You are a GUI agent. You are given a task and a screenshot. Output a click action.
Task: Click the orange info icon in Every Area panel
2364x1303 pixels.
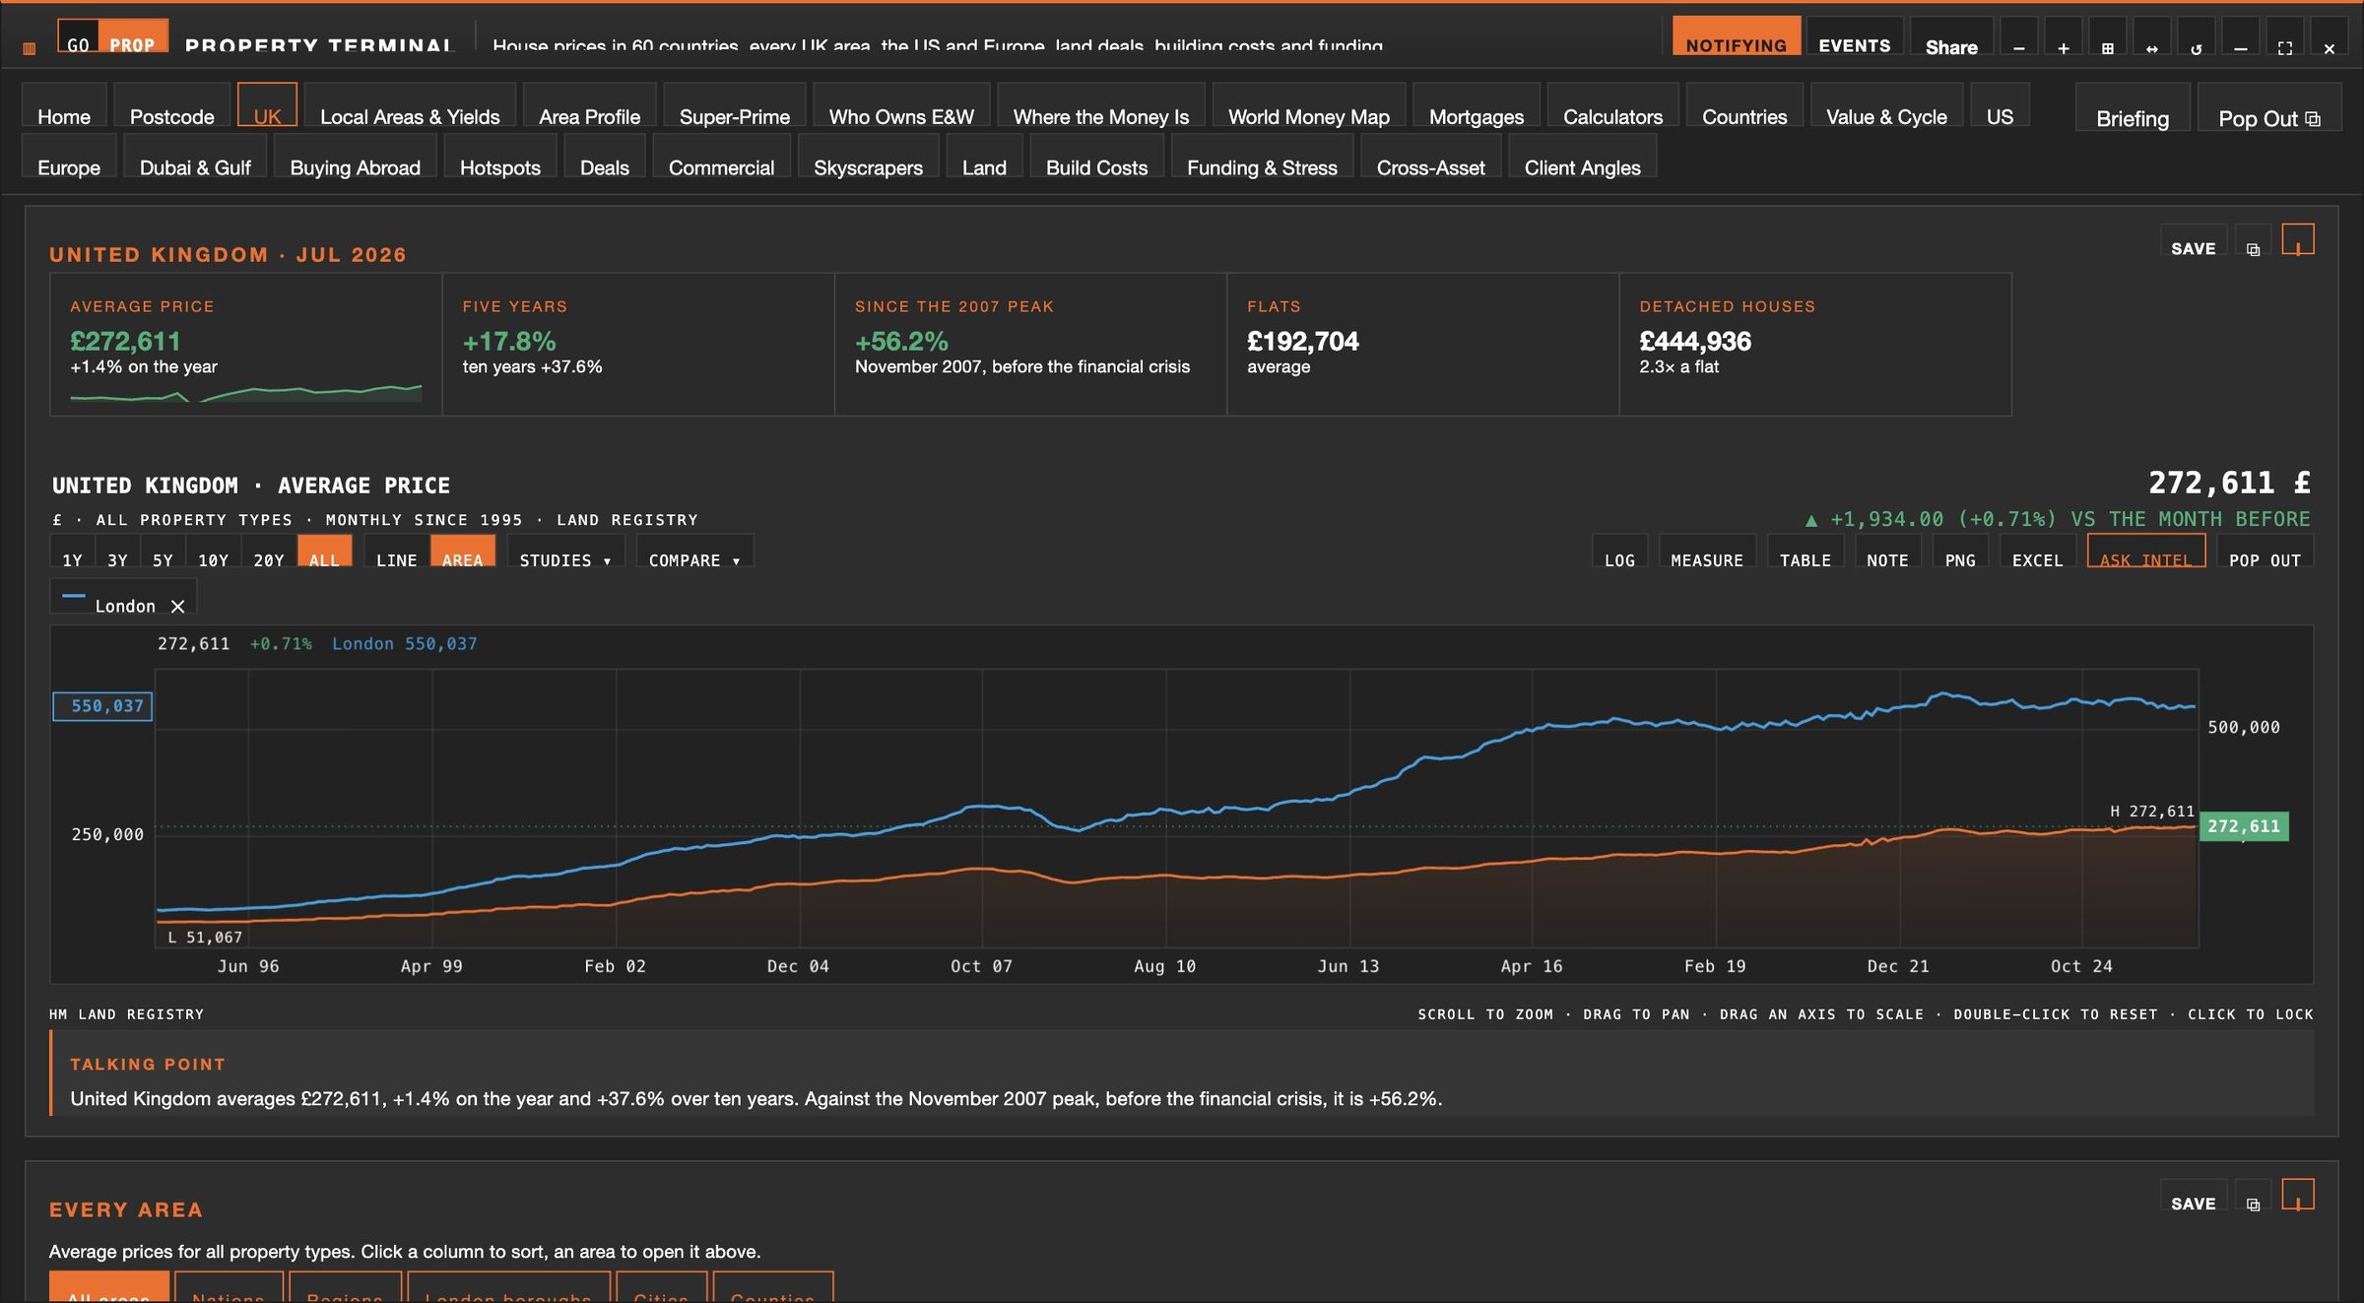click(x=2298, y=1195)
